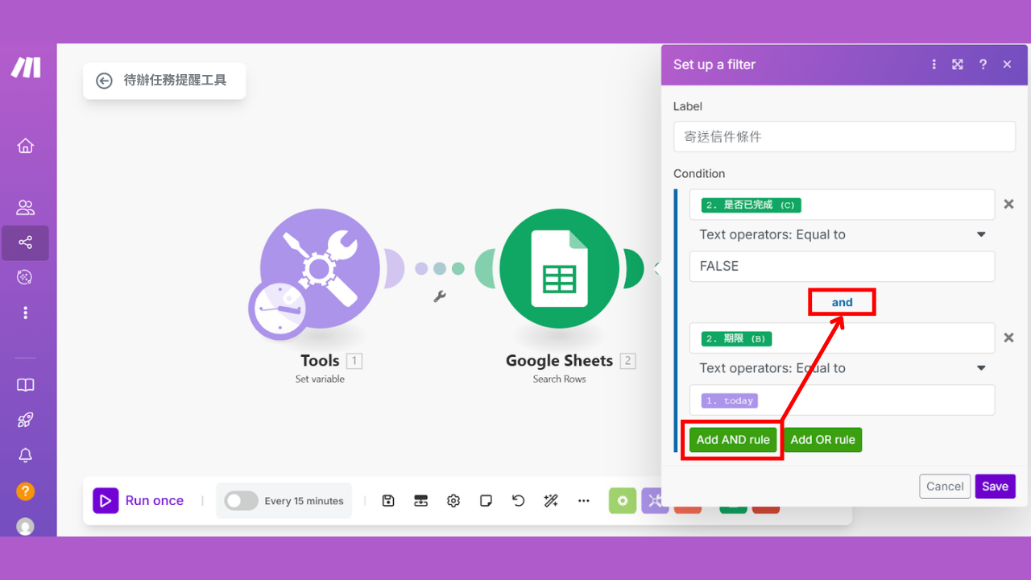The width and height of the screenshot is (1031, 580).
Task: Click the green 2. 是否已完成 (C) pill
Action: coord(751,205)
